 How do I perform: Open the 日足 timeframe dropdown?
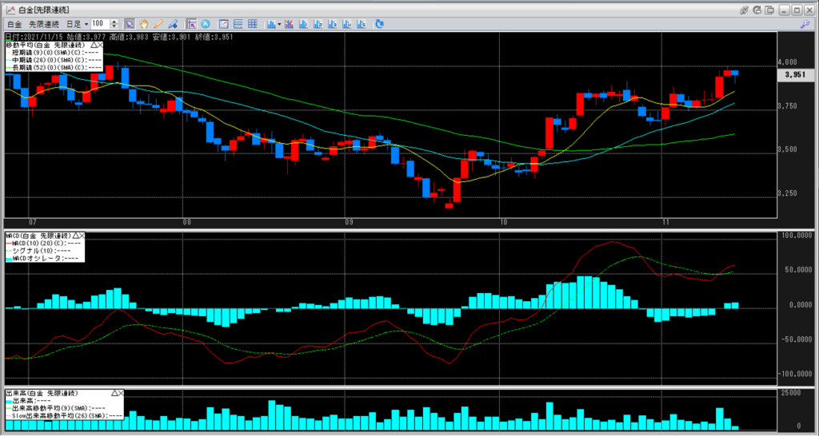pos(84,24)
